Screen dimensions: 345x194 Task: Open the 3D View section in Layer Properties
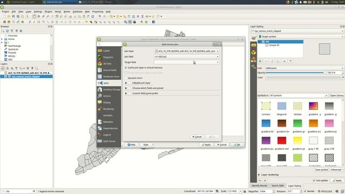tap(109, 64)
